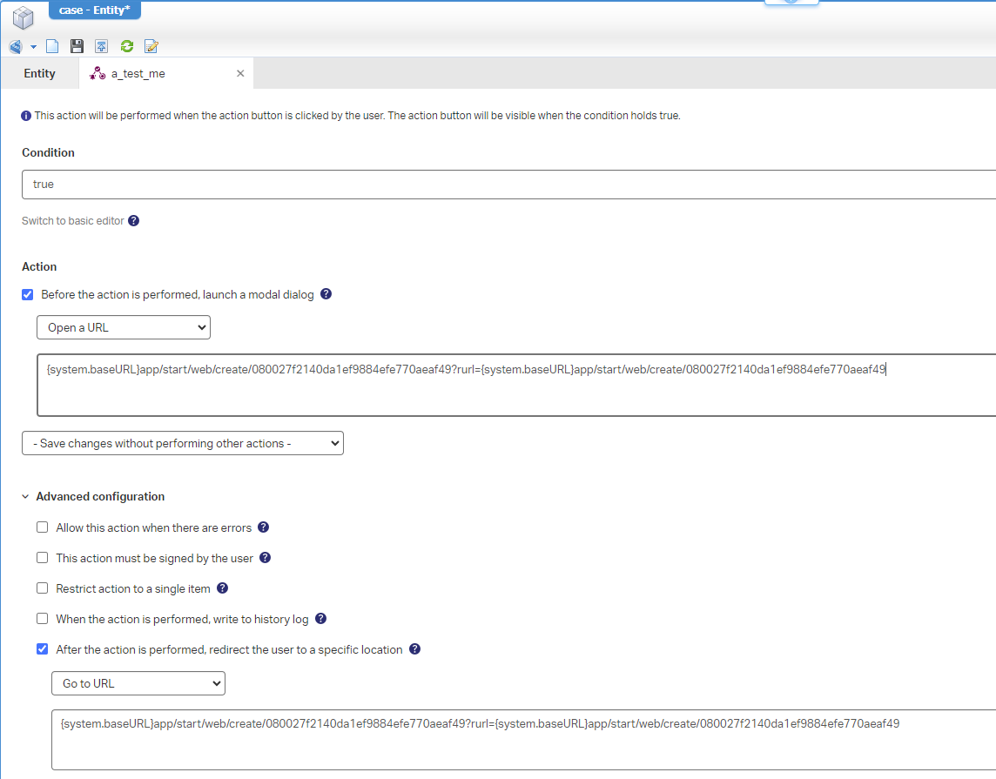Click the publish upload arrow icon

click(x=102, y=46)
